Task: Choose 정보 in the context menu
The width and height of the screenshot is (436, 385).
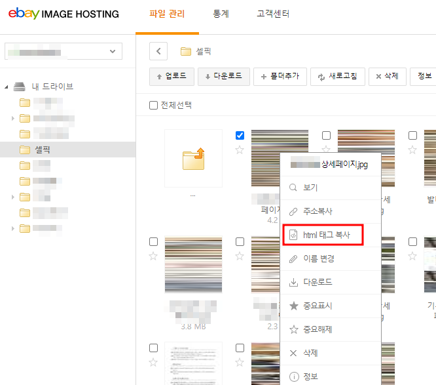Action: point(331,376)
